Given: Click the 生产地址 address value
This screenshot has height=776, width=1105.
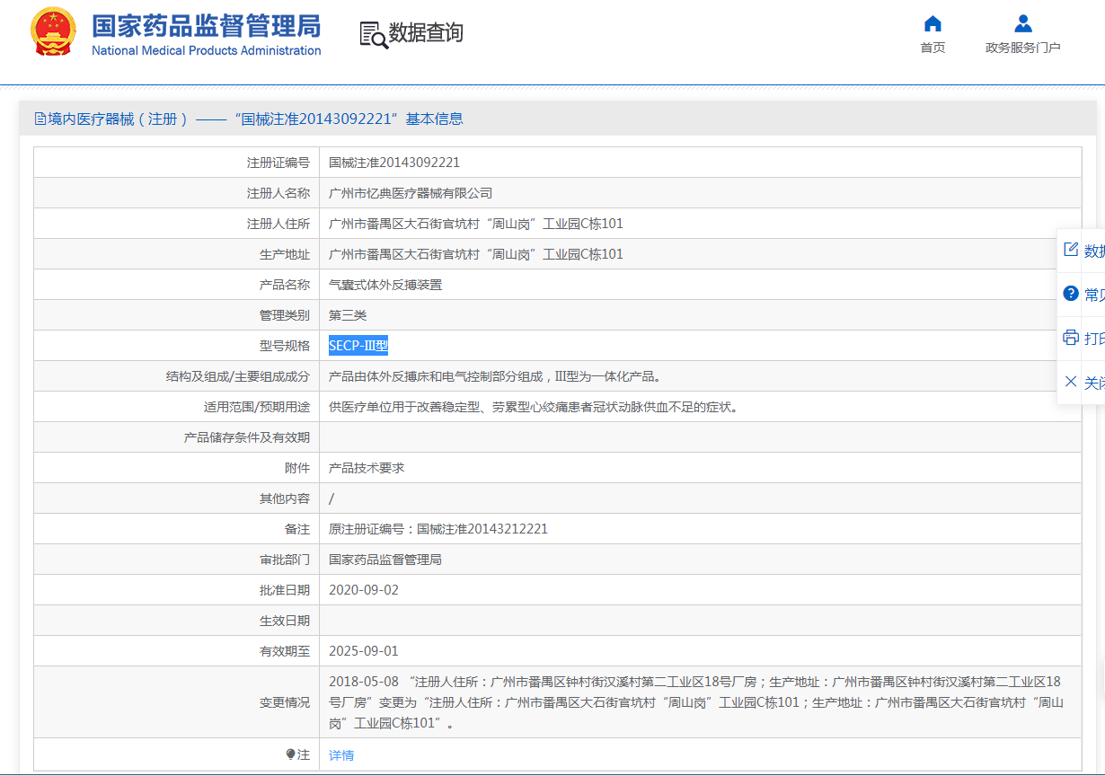Looking at the screenshot, I should point(476,254).
